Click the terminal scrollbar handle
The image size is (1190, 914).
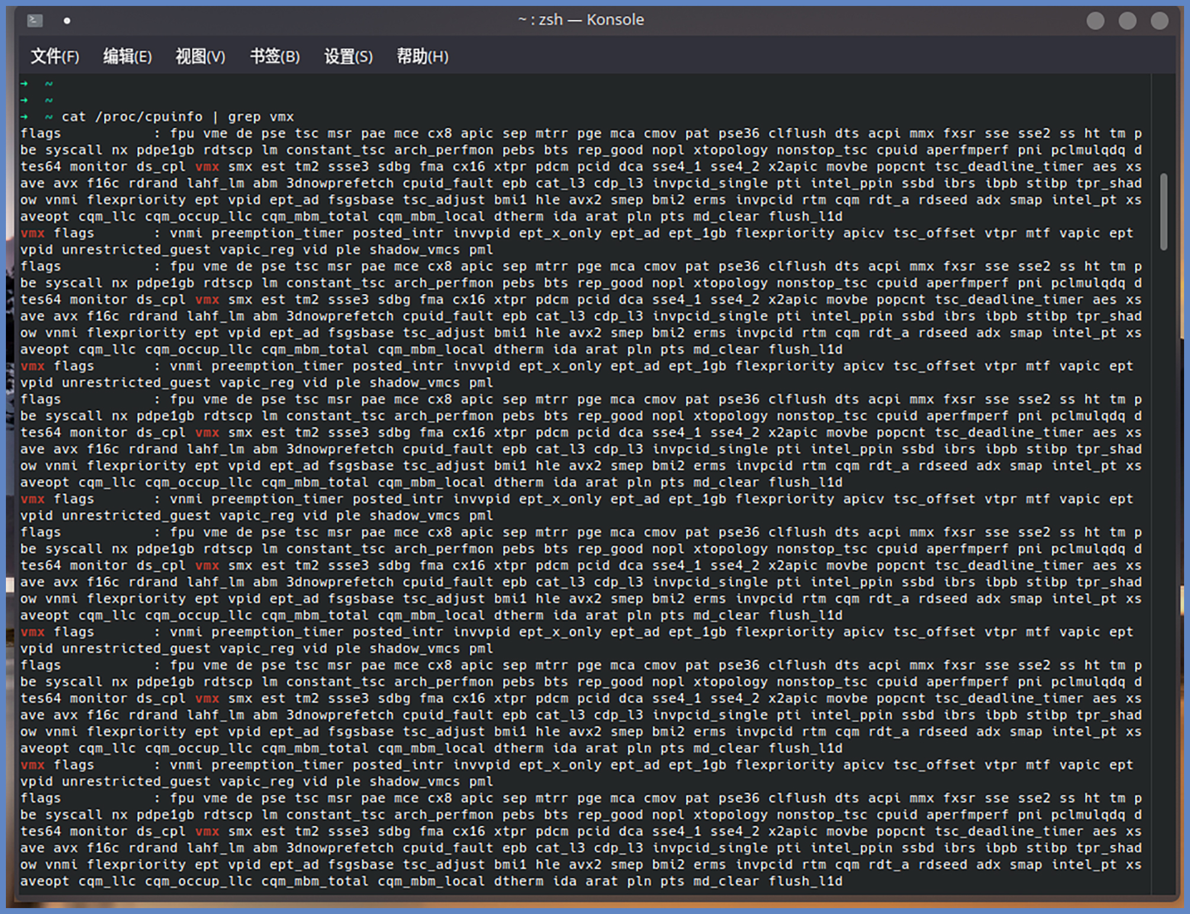(1163, 211)
